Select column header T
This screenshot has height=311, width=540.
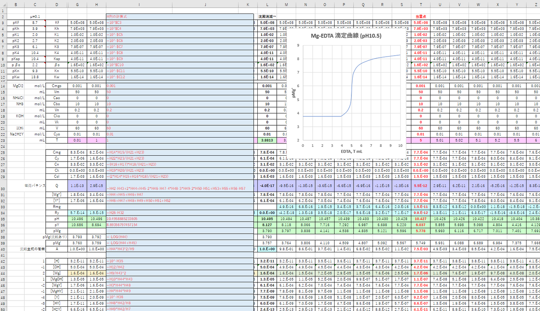click(421, 4)
